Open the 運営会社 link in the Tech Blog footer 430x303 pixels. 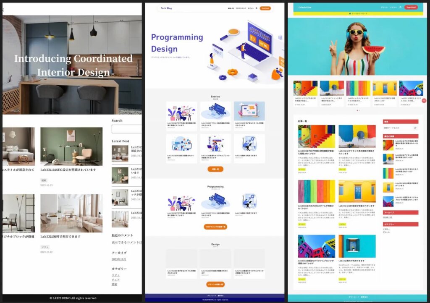(220, 295)
